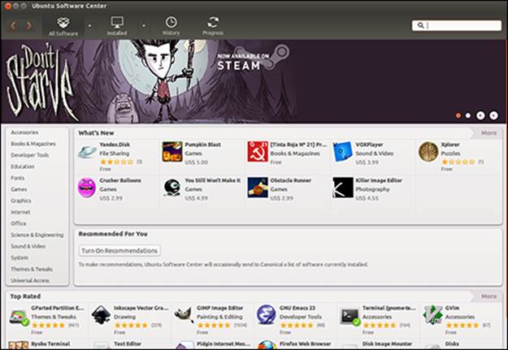Screen dimensions: 508x350
Task: Click More in Top Rated section
Action: pyautogui.click(x=488, y=296)
